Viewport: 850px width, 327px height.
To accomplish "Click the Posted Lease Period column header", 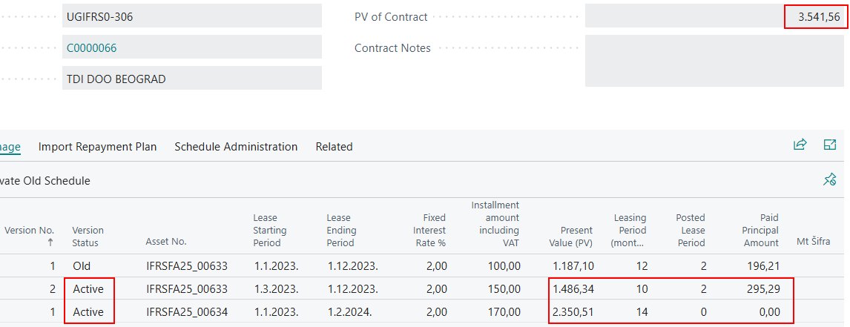I will click(x=690, y=230).
